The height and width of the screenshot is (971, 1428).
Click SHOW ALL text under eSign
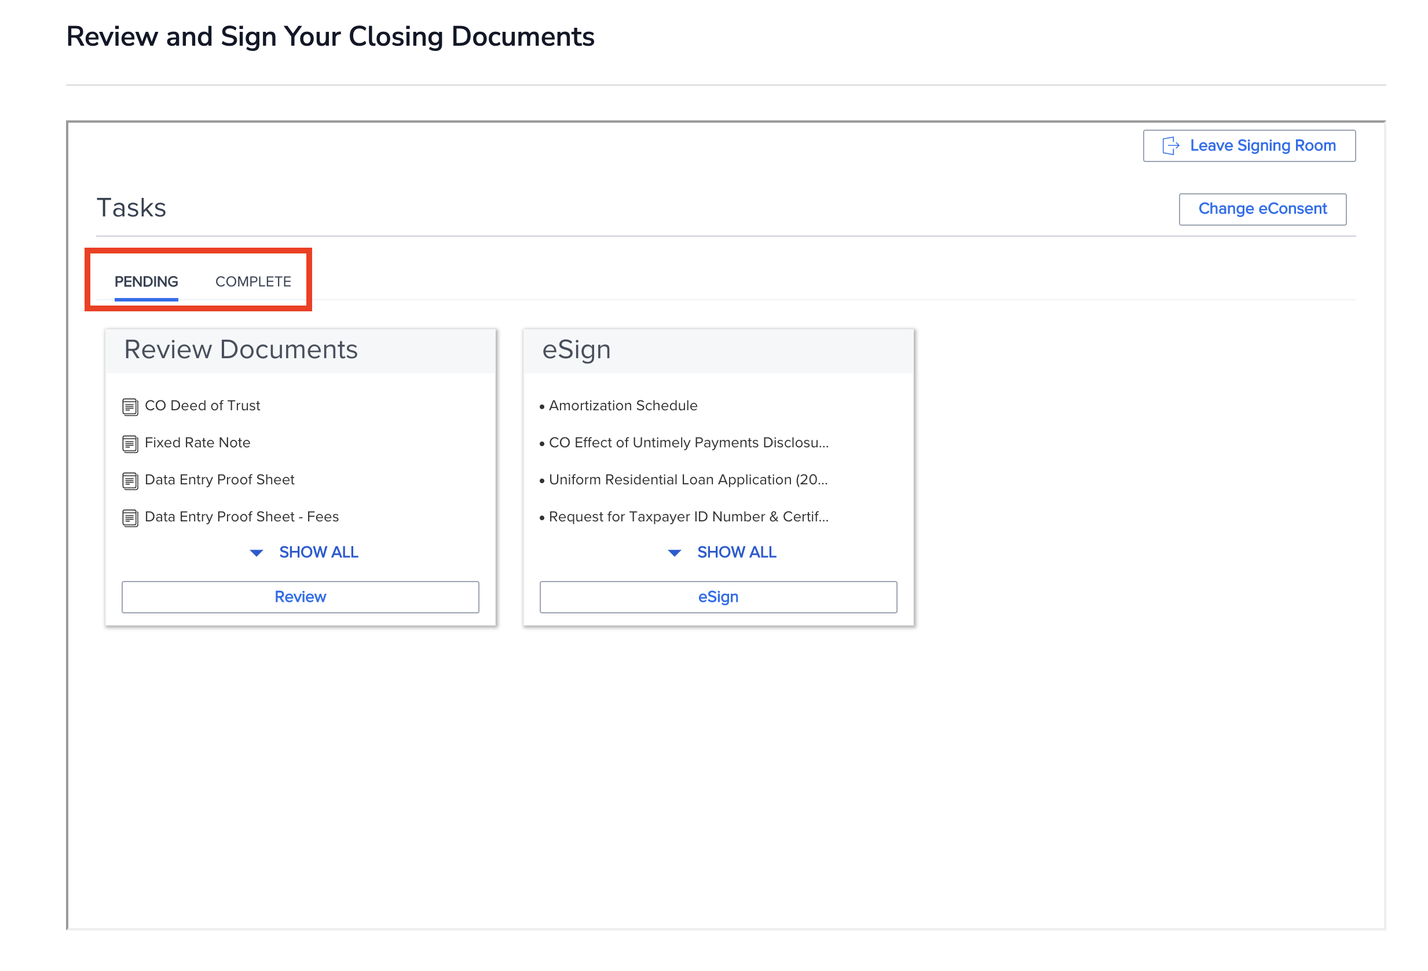[737, 552]
